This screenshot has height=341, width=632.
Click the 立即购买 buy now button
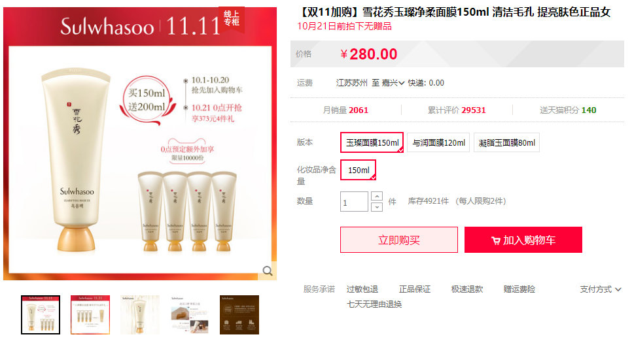tap(399, 240)
